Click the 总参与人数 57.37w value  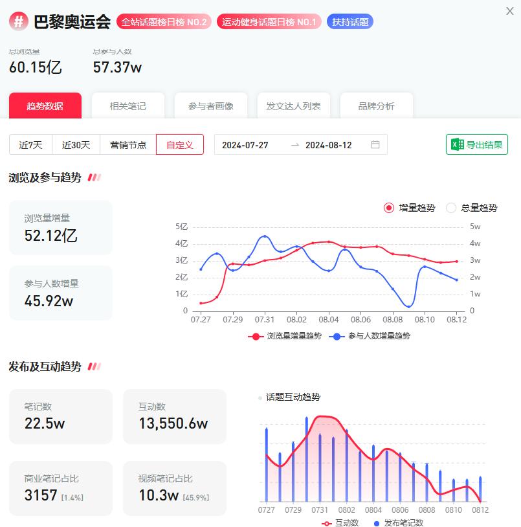(x=117, y=67)
